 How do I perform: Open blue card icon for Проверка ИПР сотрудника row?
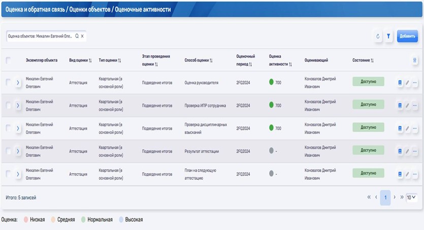pos(400,105)
